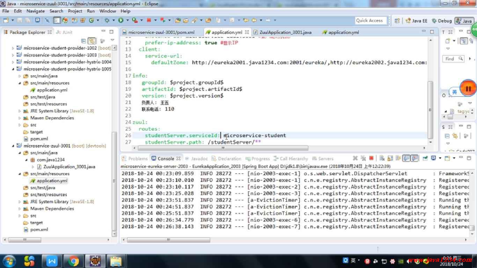477x268 pixels.
Task: Click the Remove All Terminated Launches icon
Action: coord(363,158)
